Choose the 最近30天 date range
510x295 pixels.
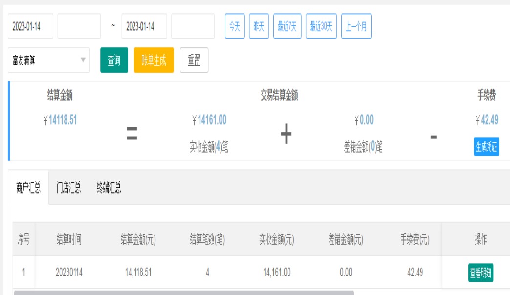321,26
